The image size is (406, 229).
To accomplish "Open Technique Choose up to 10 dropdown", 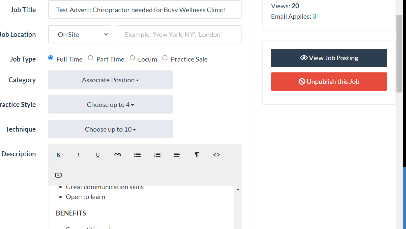I will (x=110, y=129).
